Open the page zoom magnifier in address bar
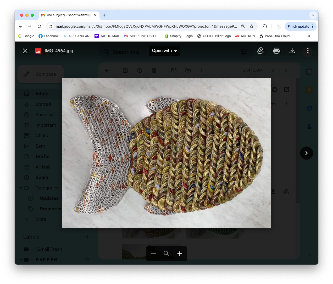333x284 pixels. pyautogui.click(x=243, y=26)
